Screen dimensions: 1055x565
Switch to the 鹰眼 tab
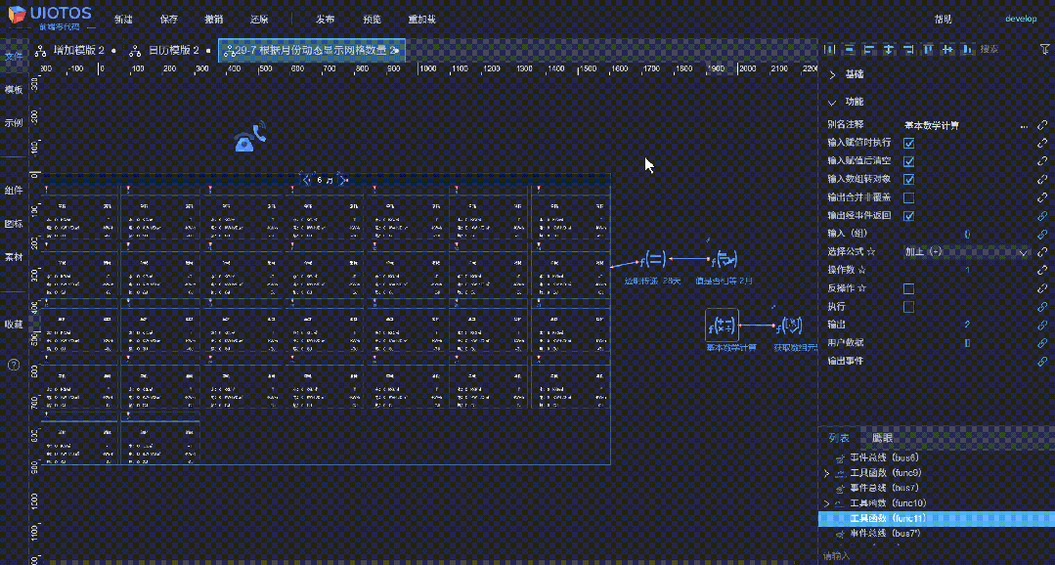click(882, 438)
